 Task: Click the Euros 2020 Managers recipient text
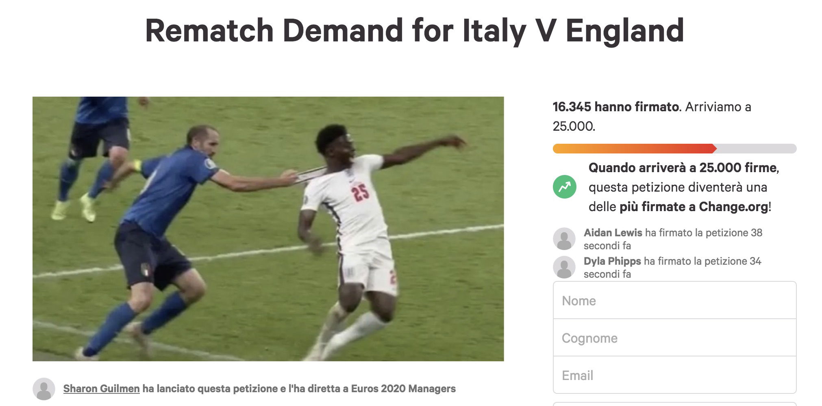pyautogui.click(x=403, y=389)
